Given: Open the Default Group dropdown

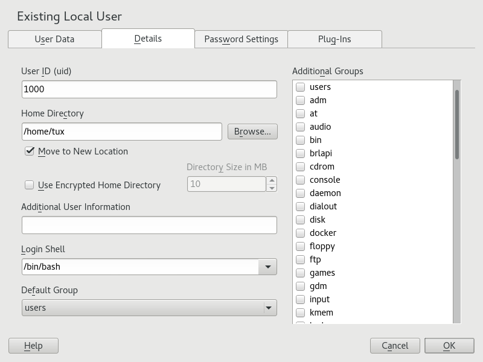Looking at the screenshot, I should coord(149,308).
